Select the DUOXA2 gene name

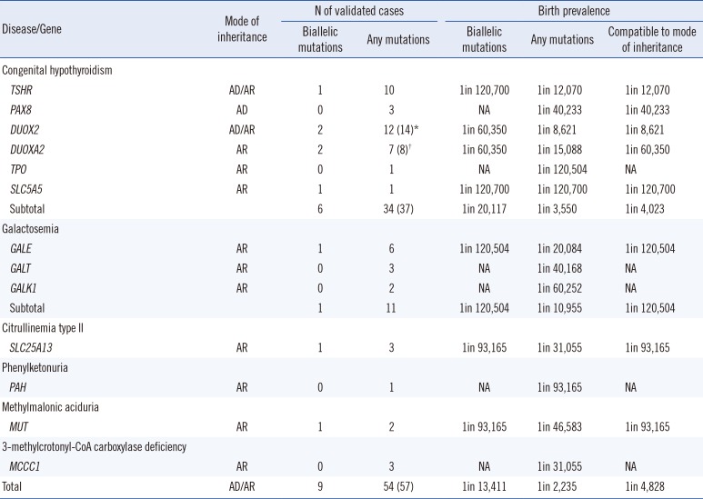click(30, 151)
